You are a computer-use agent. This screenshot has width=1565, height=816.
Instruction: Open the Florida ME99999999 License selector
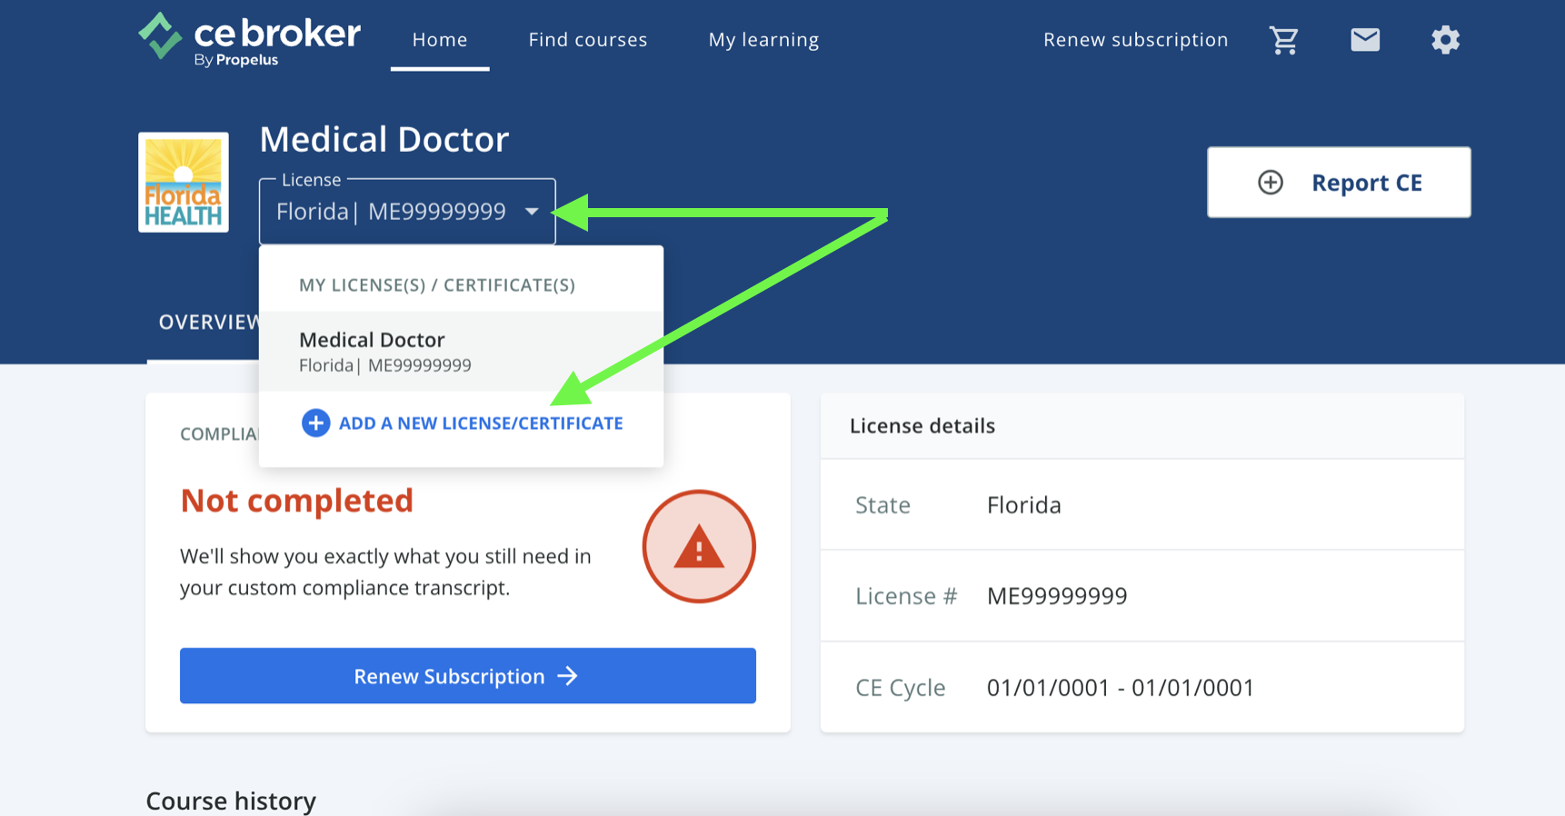pos(407,212)
